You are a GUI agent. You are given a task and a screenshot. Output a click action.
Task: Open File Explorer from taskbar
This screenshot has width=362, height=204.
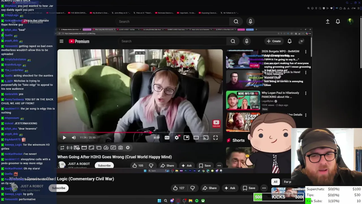tap(190, 201)
